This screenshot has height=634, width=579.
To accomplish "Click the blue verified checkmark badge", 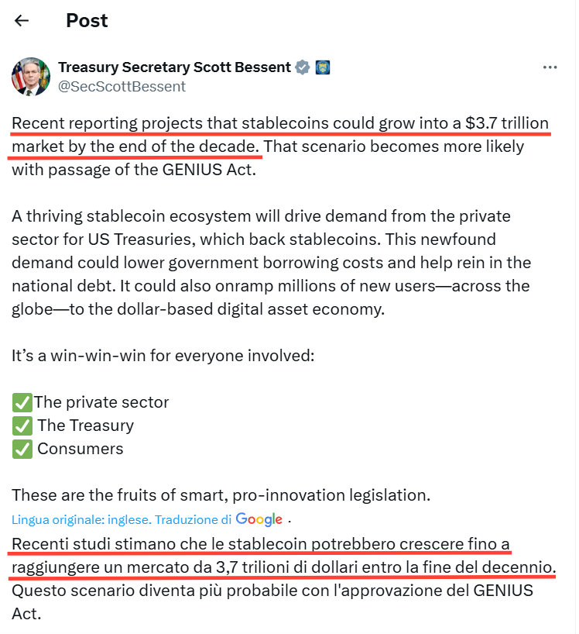I will pos(303,67).
